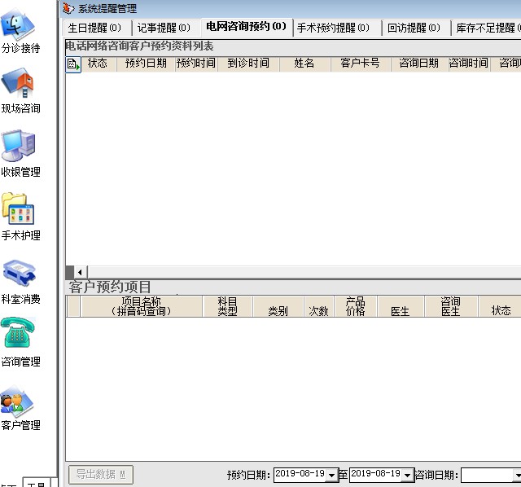
Task: Click the grid document icon beside 状态
Action: coord(73,64)
